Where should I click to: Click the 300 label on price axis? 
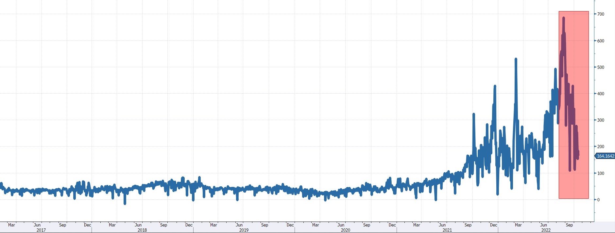coord(601,120)
